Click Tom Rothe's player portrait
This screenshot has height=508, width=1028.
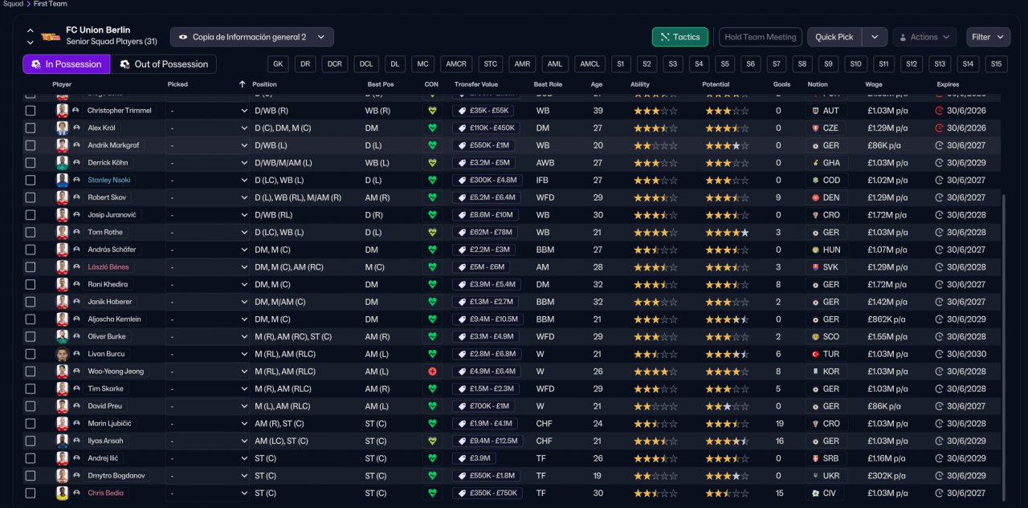point(62,232)
